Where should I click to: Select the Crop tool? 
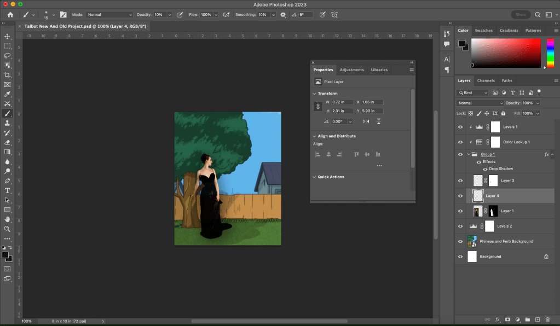[x=8, y=75]
